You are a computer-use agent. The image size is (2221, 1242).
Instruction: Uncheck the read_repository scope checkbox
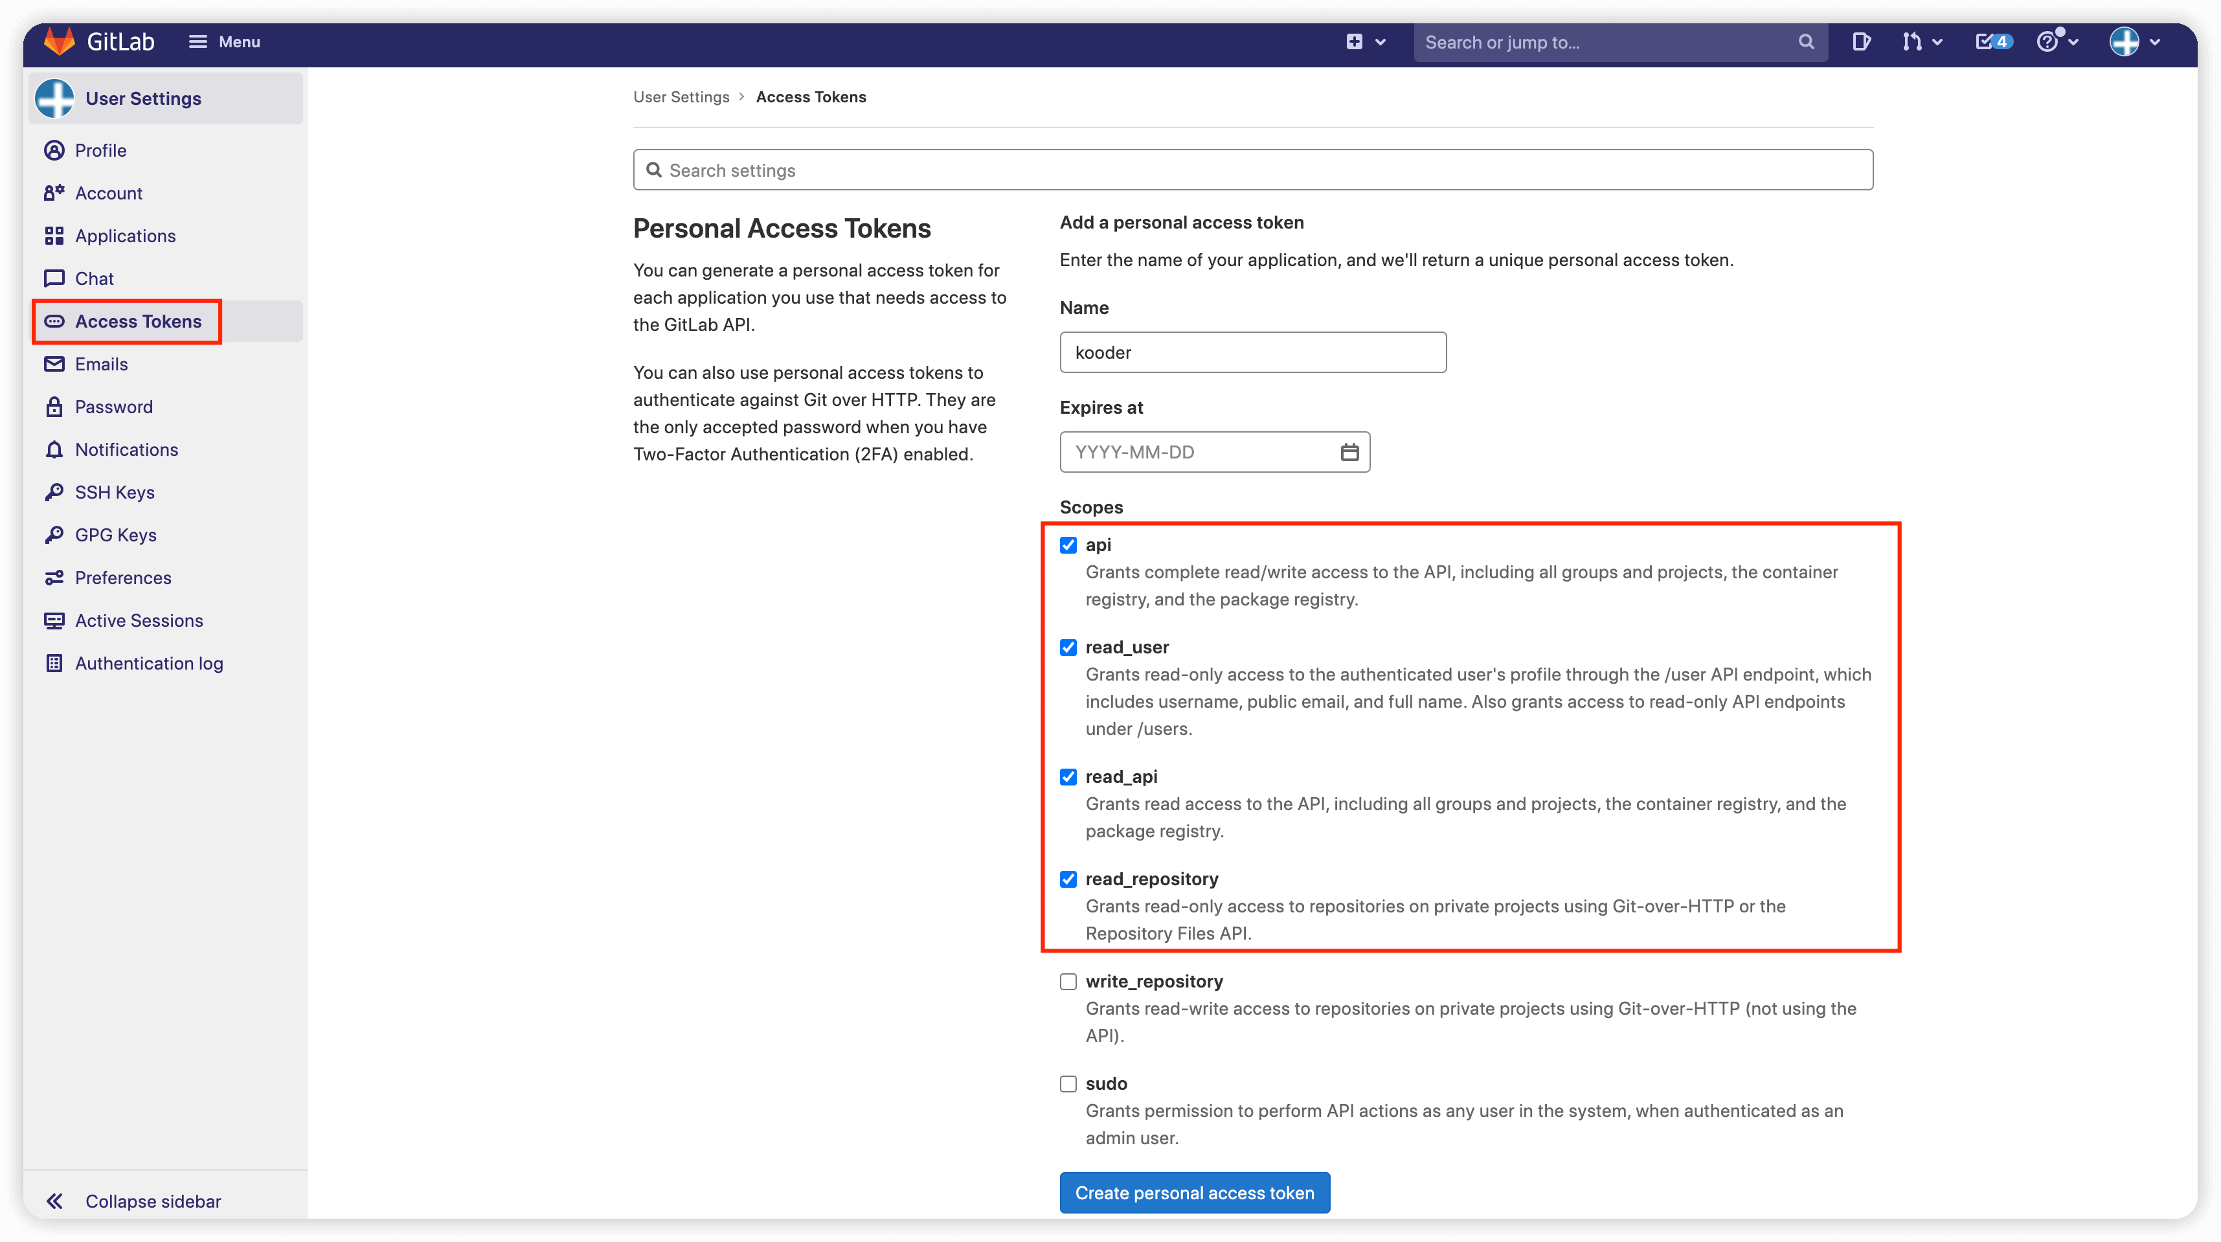[1068, 879]
